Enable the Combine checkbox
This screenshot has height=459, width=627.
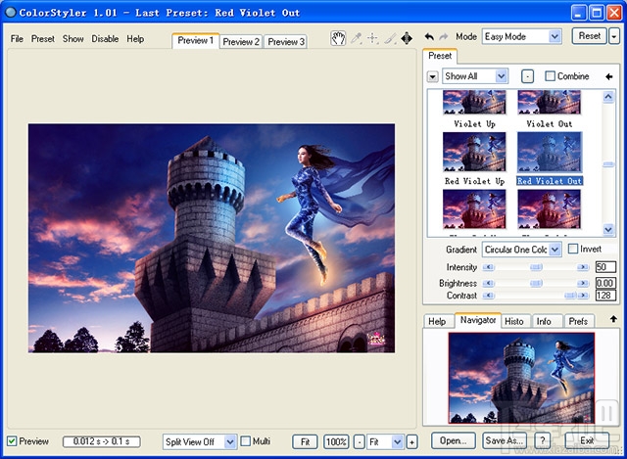pyautogui.click(x=551, y=76)
